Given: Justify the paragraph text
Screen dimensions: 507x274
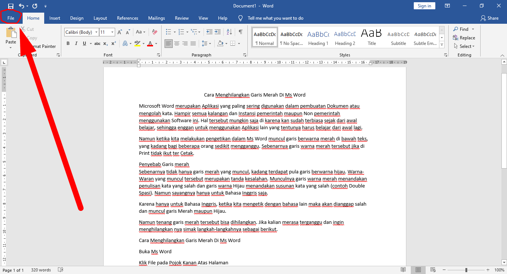Looking at the screenshot, I should (x=193, y=43).
